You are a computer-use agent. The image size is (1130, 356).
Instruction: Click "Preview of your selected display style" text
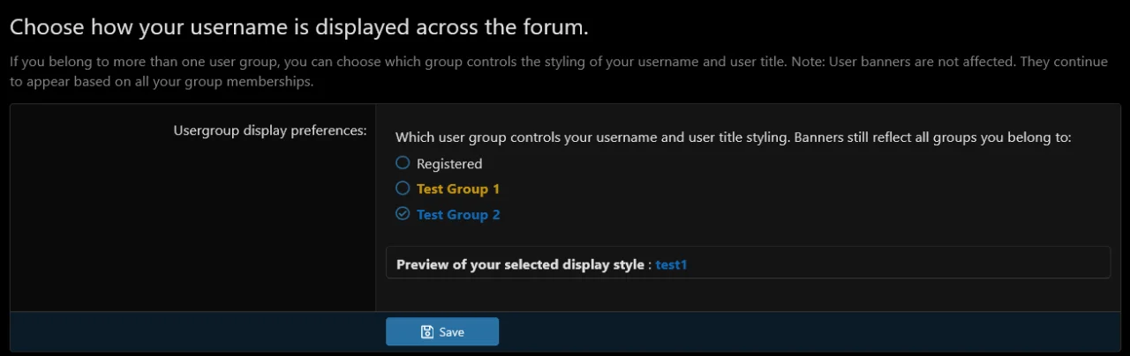click(520, 264)
